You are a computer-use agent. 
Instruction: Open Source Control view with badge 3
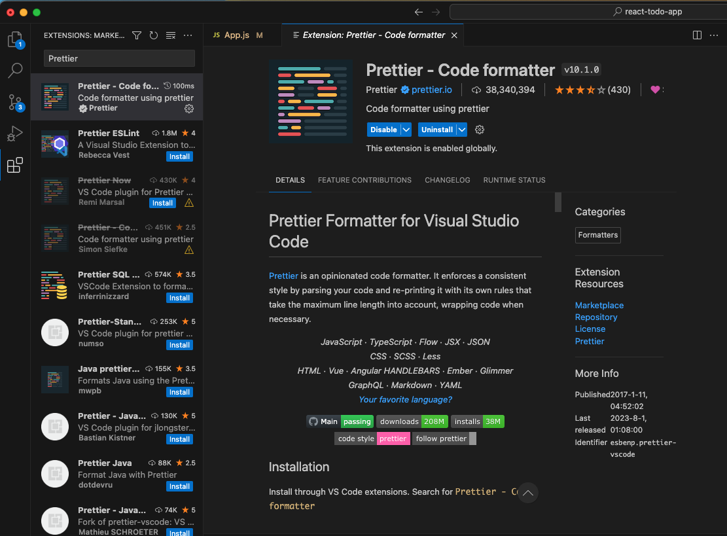pos(15,103)
